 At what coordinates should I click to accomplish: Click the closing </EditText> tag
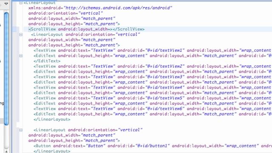click(47, 61)
